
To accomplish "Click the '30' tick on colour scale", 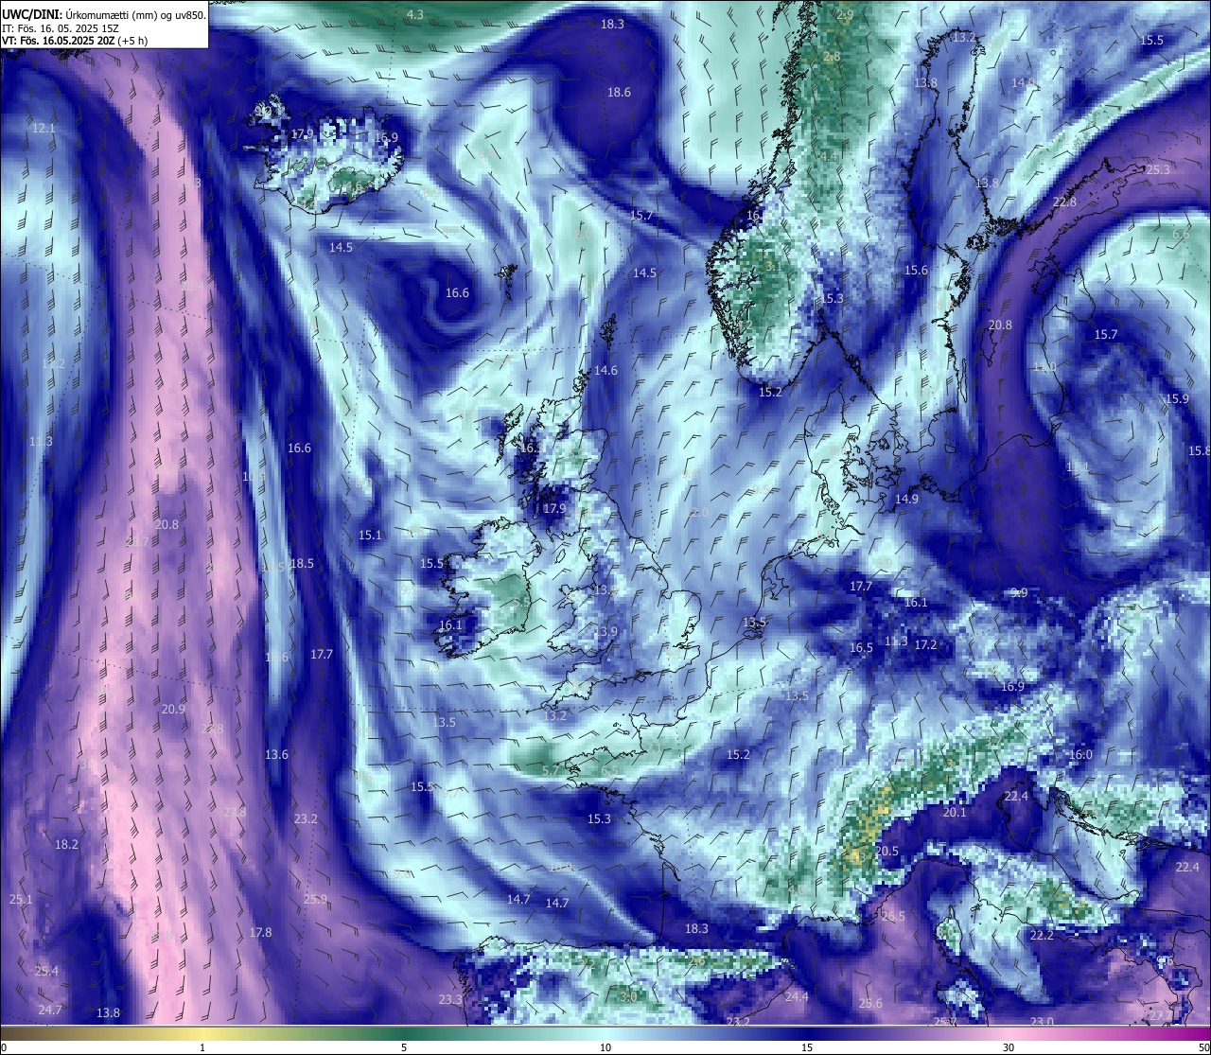I will pos(1009,1047).
